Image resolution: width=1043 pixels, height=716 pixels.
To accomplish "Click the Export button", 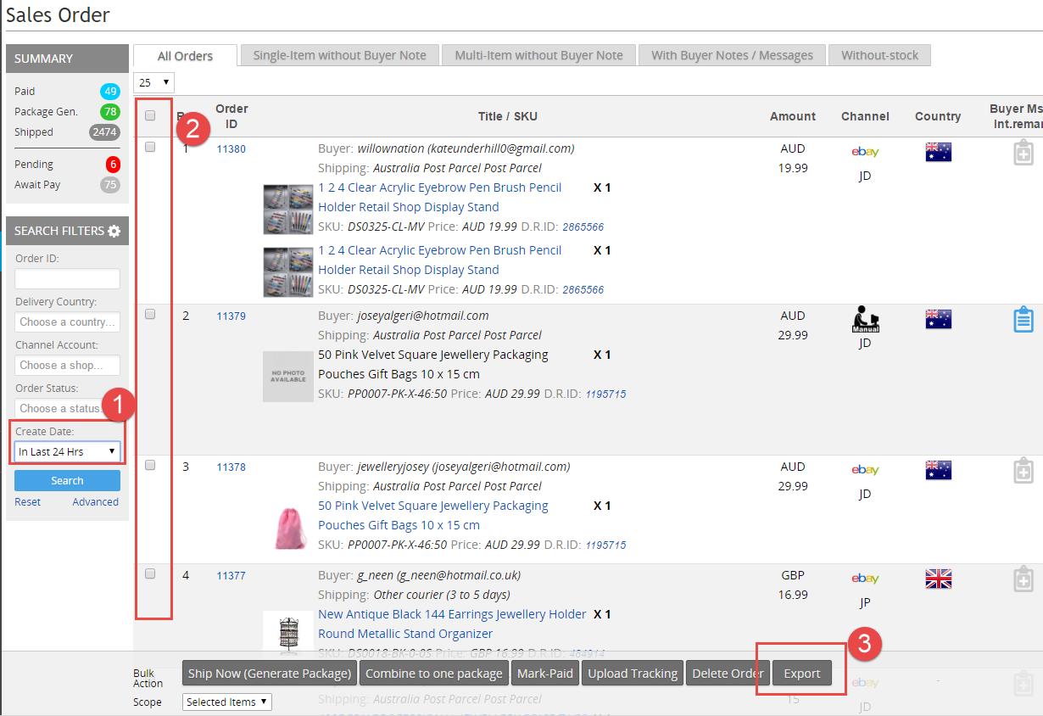I will point(801,673).
